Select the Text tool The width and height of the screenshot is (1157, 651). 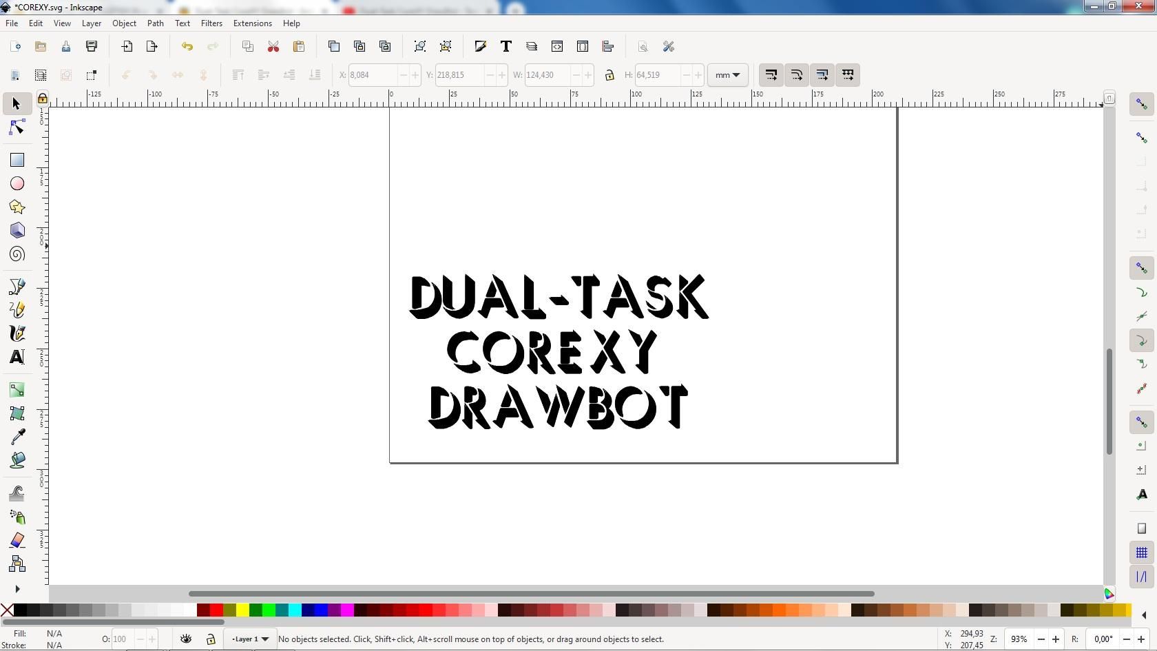pos(17,357)
